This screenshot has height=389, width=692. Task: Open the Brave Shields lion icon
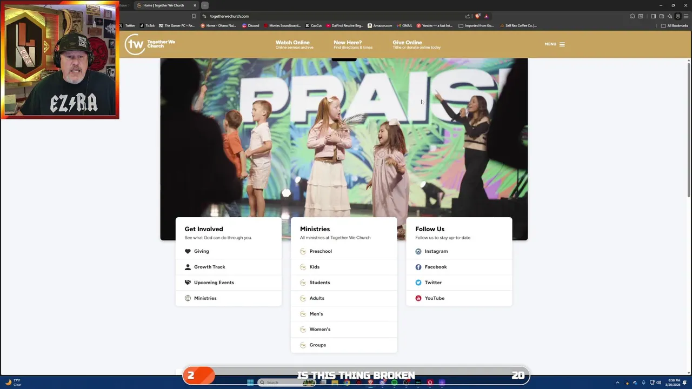[x=477, y=16]
